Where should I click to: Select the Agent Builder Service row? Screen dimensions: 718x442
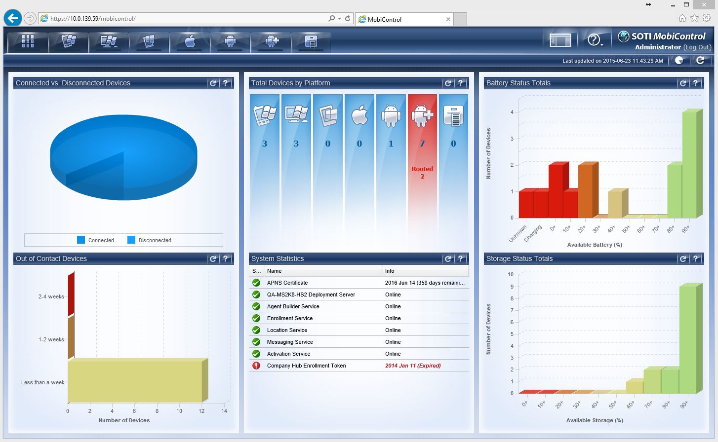(x=359, y=306)
